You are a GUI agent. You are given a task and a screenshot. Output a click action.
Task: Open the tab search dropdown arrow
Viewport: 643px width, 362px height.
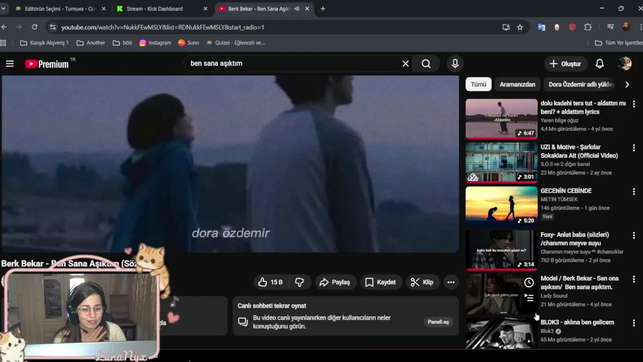click(x=3, y=9)
